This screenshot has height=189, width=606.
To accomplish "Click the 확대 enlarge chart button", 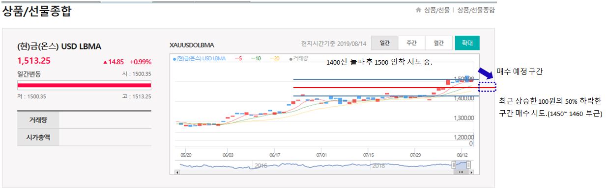I will coord(467,43).
